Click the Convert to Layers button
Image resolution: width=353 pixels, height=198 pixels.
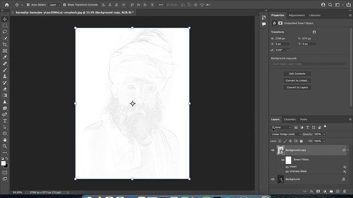click(x=297, y=87)
